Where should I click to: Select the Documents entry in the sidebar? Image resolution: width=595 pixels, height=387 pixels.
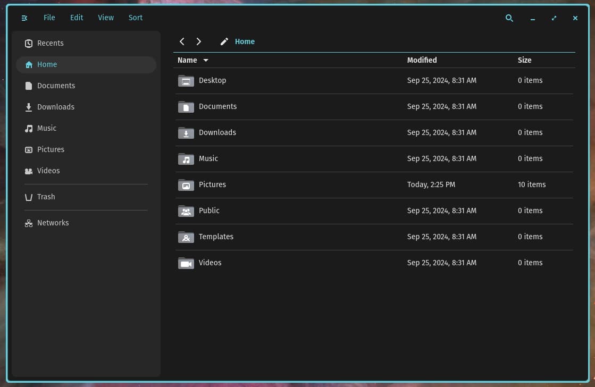pyautogui.click(x=56, y=86)
